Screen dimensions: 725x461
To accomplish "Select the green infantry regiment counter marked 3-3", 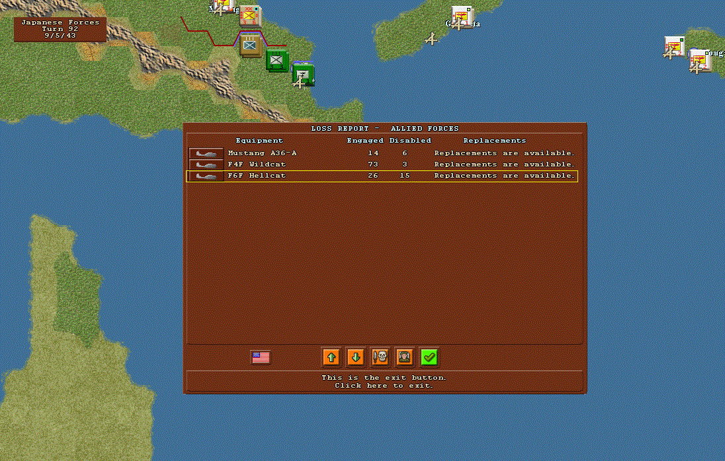I will [277, 61].
